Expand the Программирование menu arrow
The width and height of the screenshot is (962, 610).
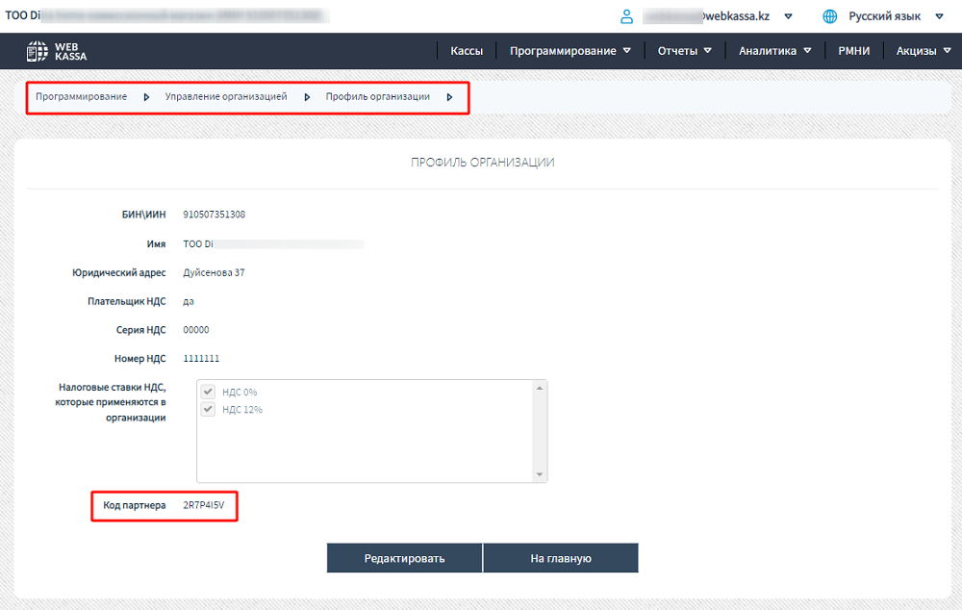(626, 50)
